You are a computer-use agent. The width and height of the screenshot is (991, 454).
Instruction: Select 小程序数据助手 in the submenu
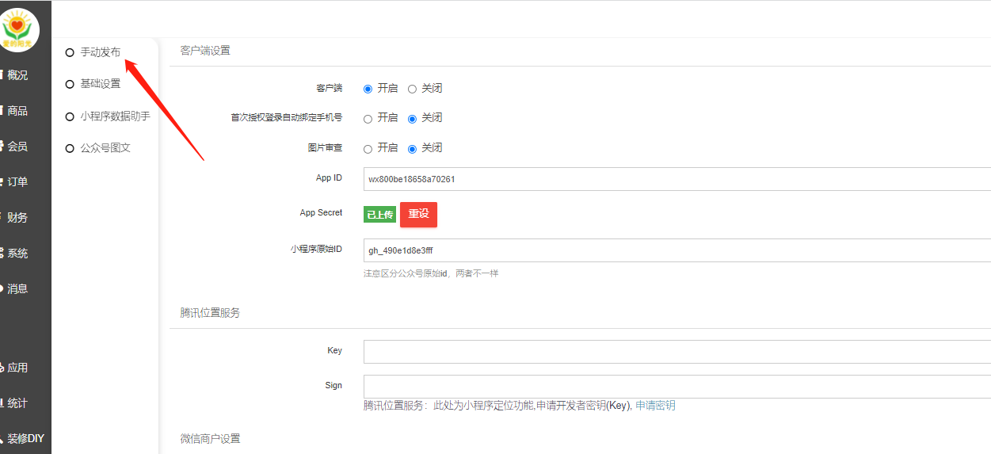click(114, 116)
